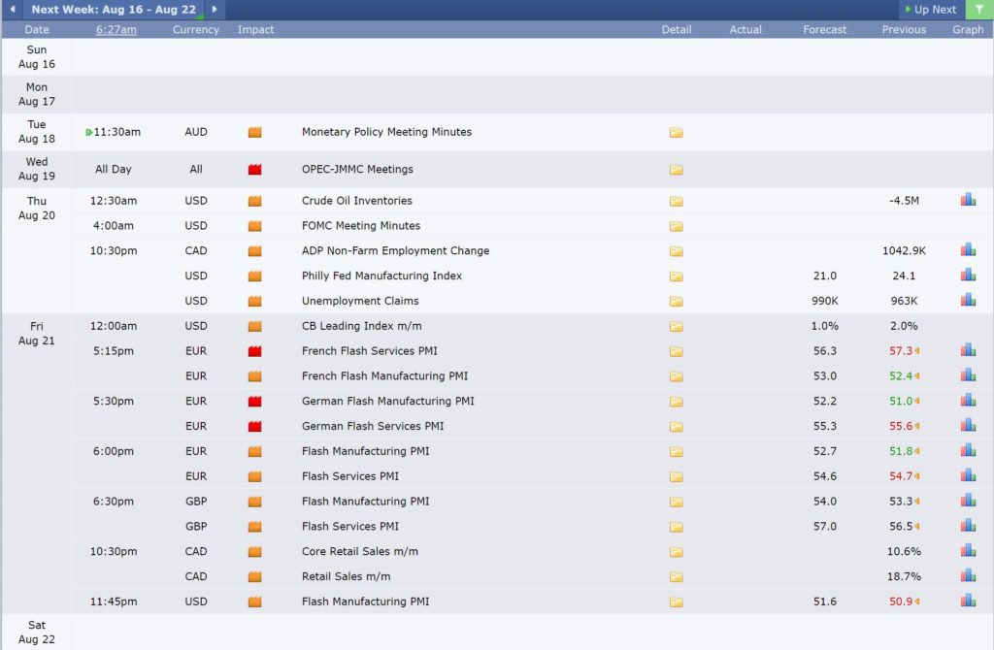Select Monetary Policy Meeting Minutes event
This screenshot has height=650, width=994.
(386, 132)
